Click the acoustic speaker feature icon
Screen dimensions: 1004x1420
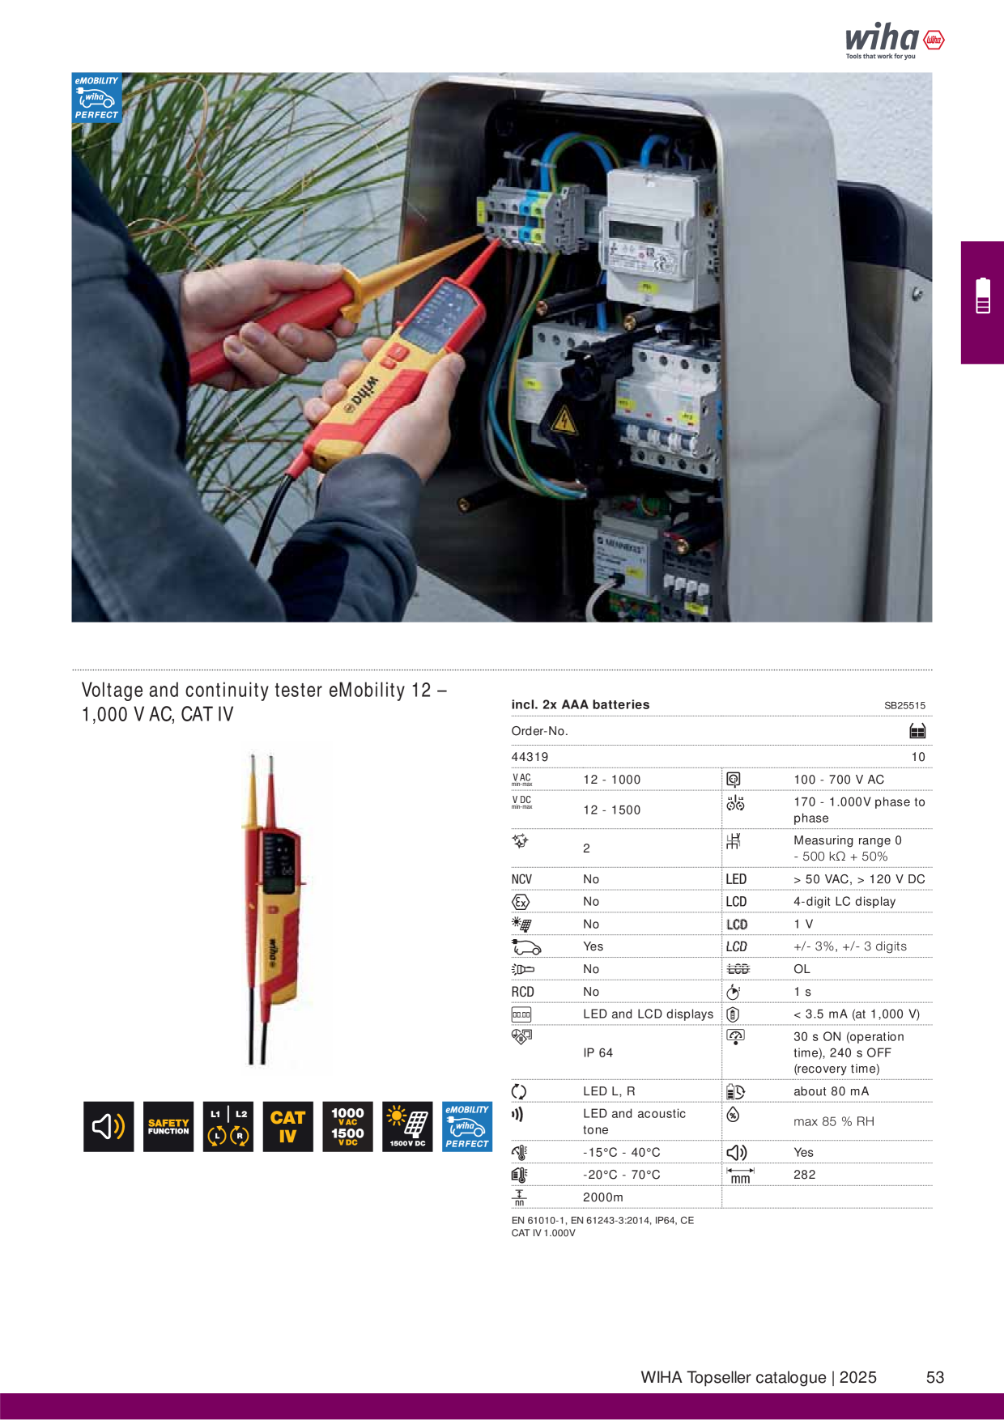point(108,1126)
